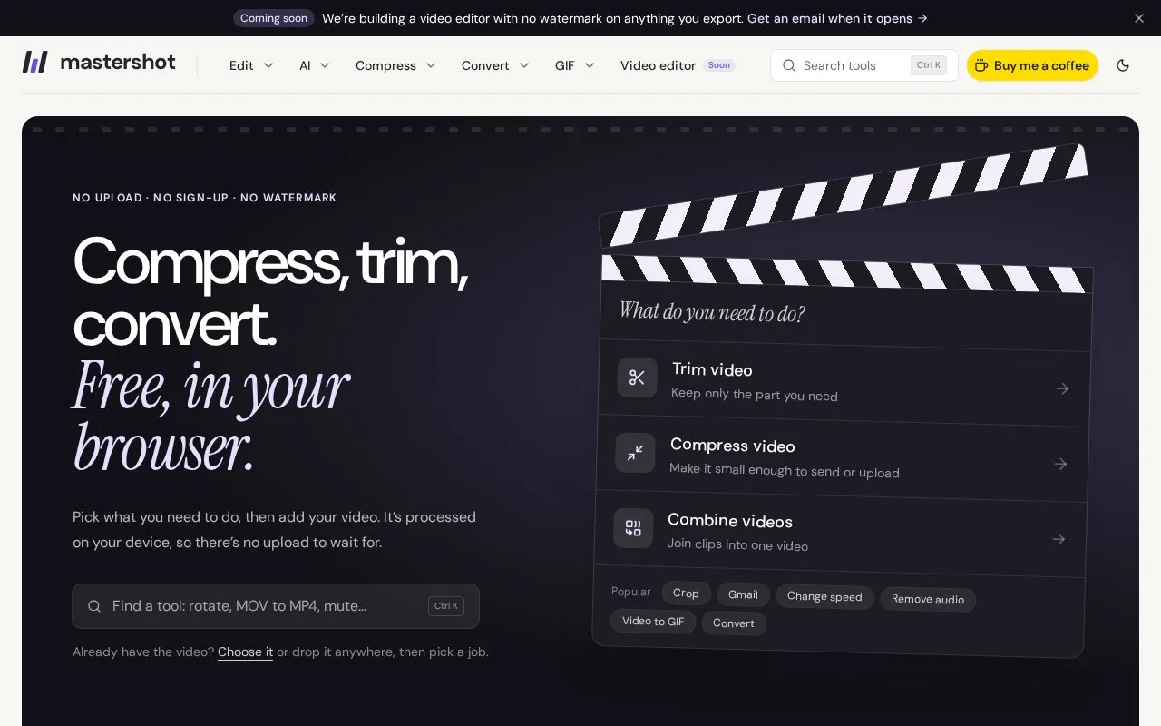Select the Remove audio chip
The height and width of the screenshot is (726, 1161).
pyautogui.click(x=928, y=599)
